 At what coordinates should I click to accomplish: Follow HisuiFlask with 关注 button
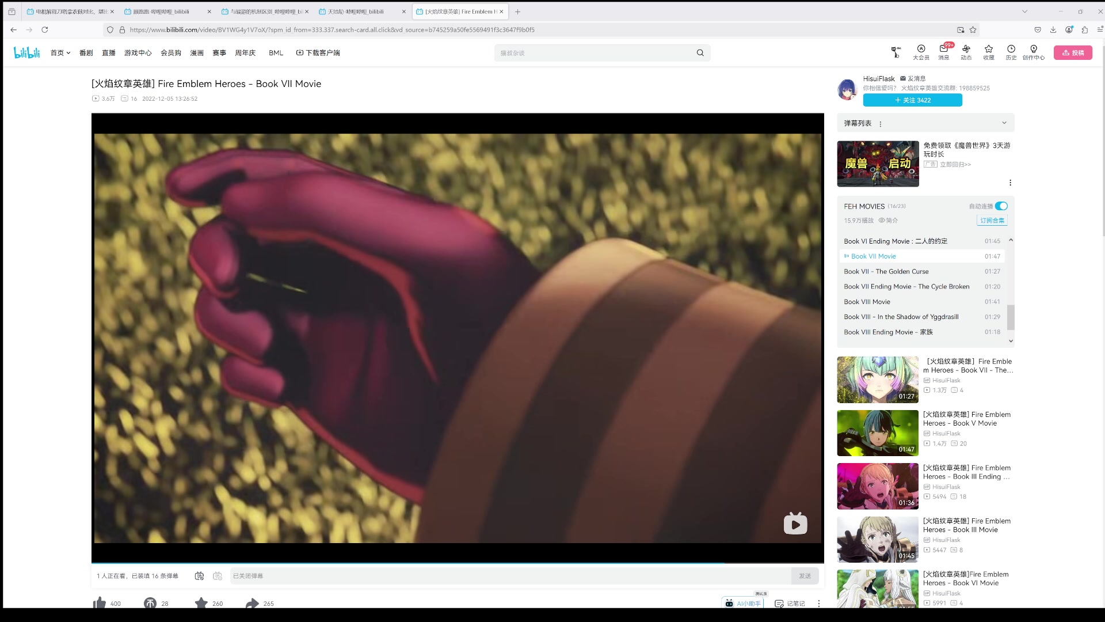913,100
